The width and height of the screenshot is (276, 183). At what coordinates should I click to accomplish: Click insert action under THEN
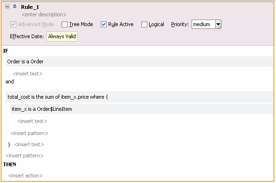(25, 176)
